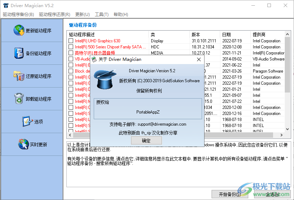Screen dimensions: 294x200
Task: Click the 开始备份(S) button
Action: pos(230,194)
